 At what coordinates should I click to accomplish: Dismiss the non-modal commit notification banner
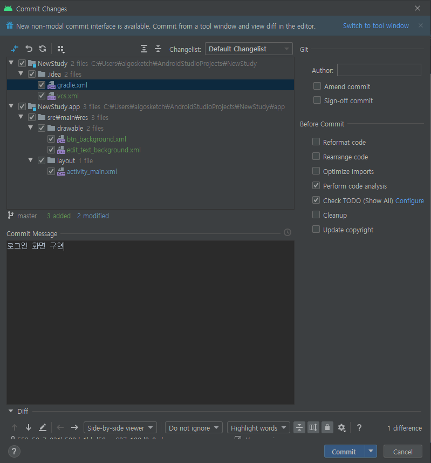tap(421, 26)
